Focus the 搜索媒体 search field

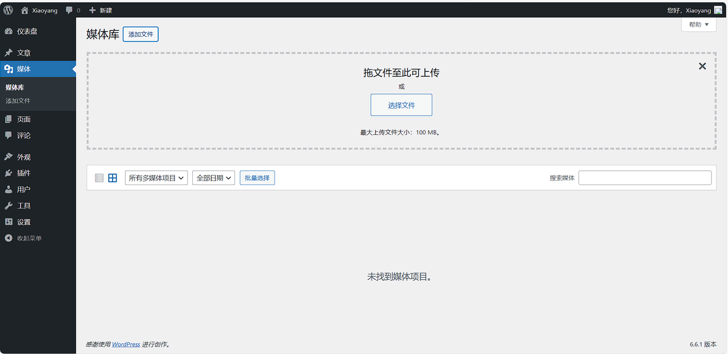click(x=645, y=178)
